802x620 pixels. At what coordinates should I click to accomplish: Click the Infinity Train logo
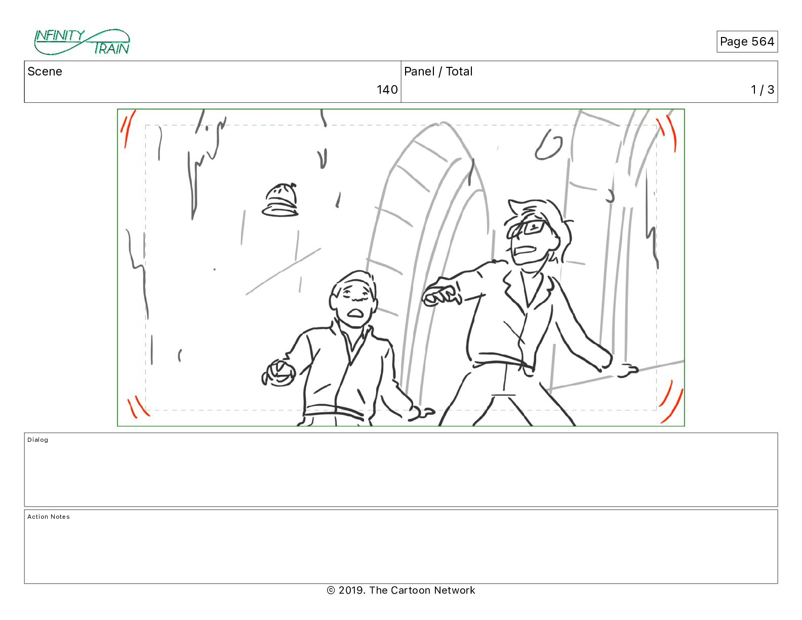point(82,42)
